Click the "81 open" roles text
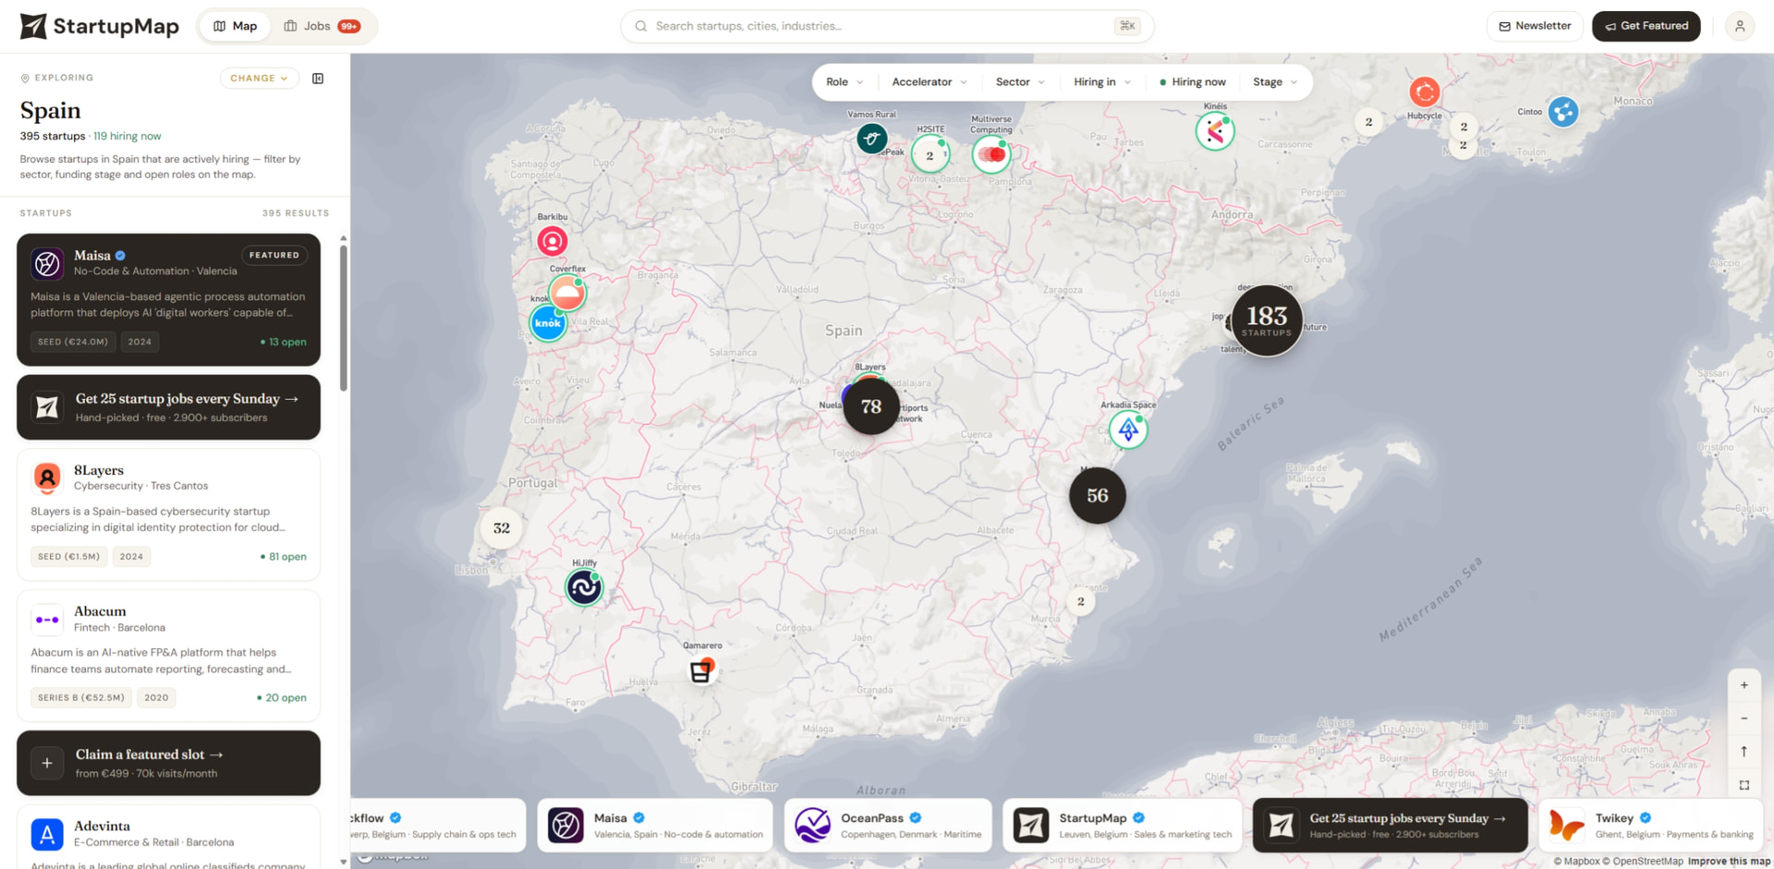1774x869 pixels. pos(287,557)
